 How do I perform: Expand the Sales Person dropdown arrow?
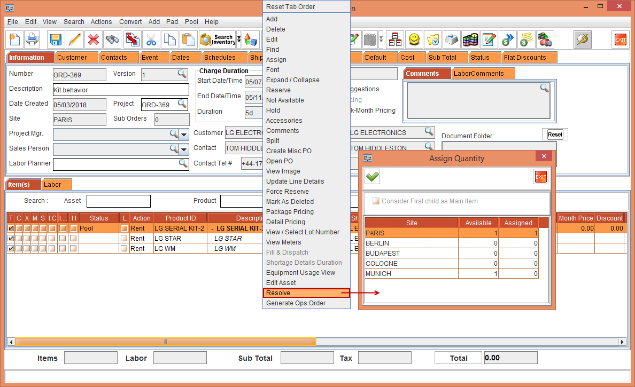184,149
